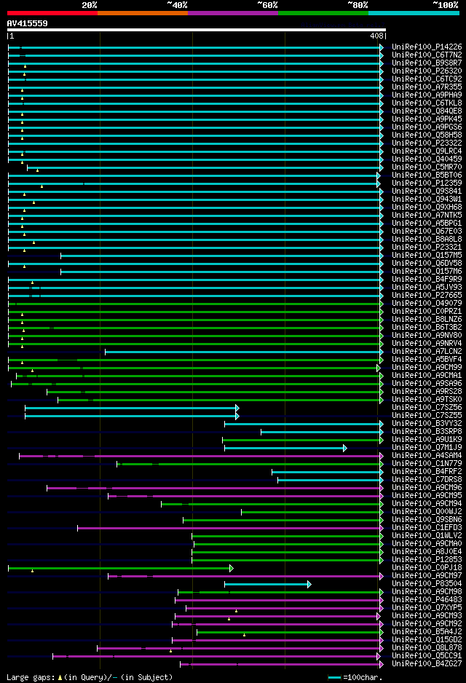Select label UniRef100_Q8L878
This screenshot has width=466, height=683.
(x=427, y=648)
